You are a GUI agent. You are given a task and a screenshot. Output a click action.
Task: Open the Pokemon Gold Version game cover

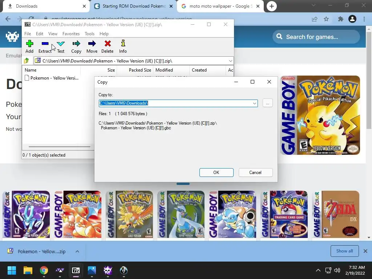click(x=129, y=214)
